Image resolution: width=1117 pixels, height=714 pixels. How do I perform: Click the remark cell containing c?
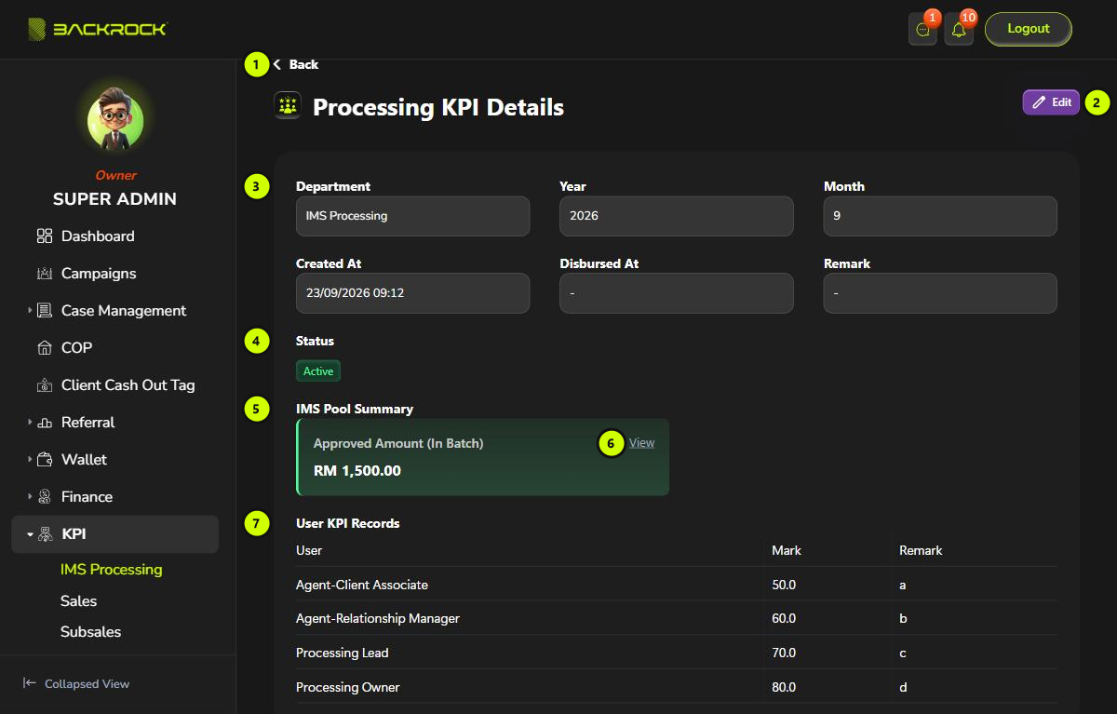point(903,653)
